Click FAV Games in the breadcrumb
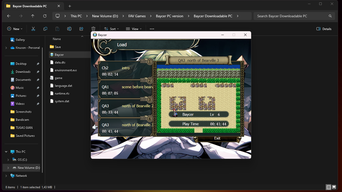Image resolution: width=342 pixels, height=192 pixels. 137,16
